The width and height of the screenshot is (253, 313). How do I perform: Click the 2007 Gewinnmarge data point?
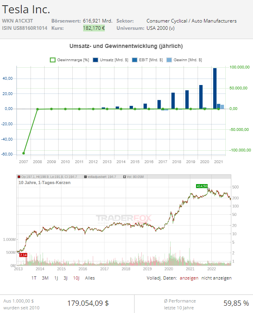[23, 153]
